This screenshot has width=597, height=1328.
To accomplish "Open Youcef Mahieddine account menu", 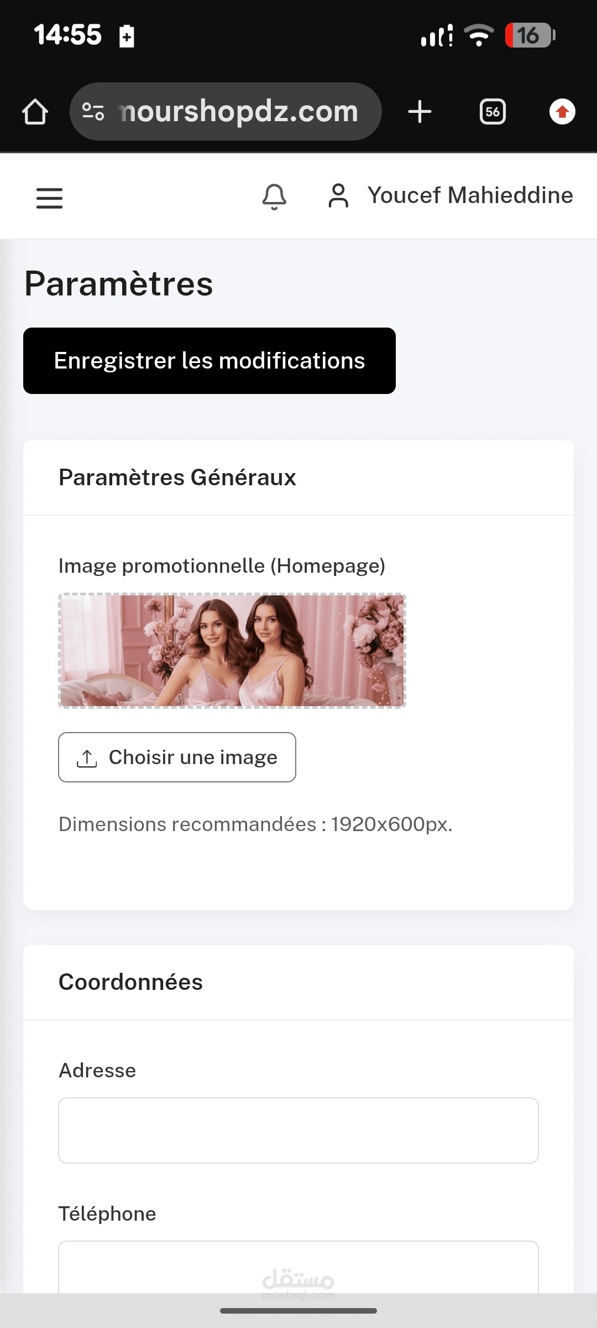I will click(470, 195).
